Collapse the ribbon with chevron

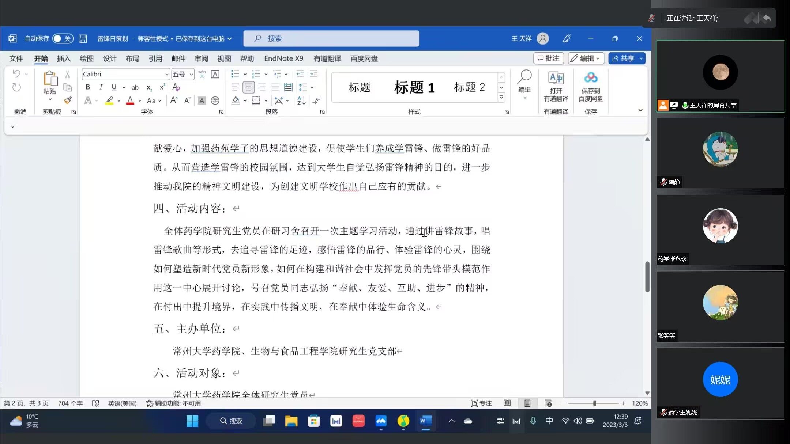640,110
